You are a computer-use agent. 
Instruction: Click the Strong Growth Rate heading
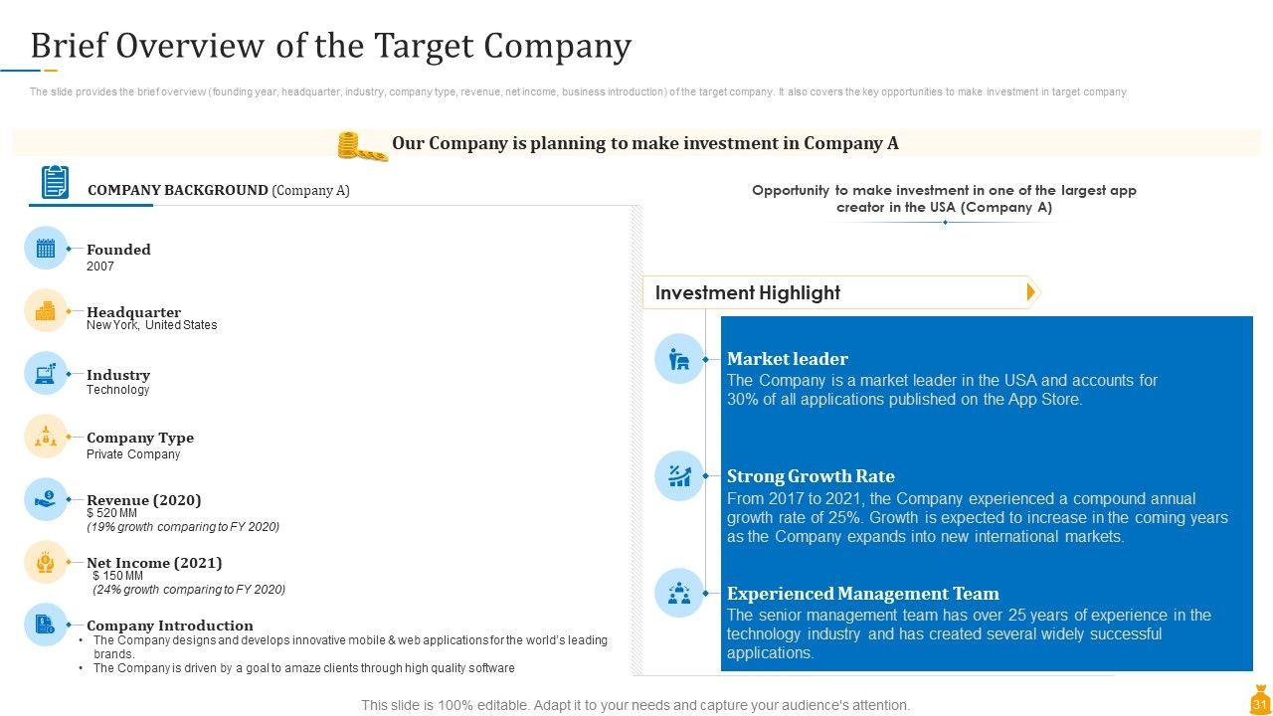tap(811, 476)
